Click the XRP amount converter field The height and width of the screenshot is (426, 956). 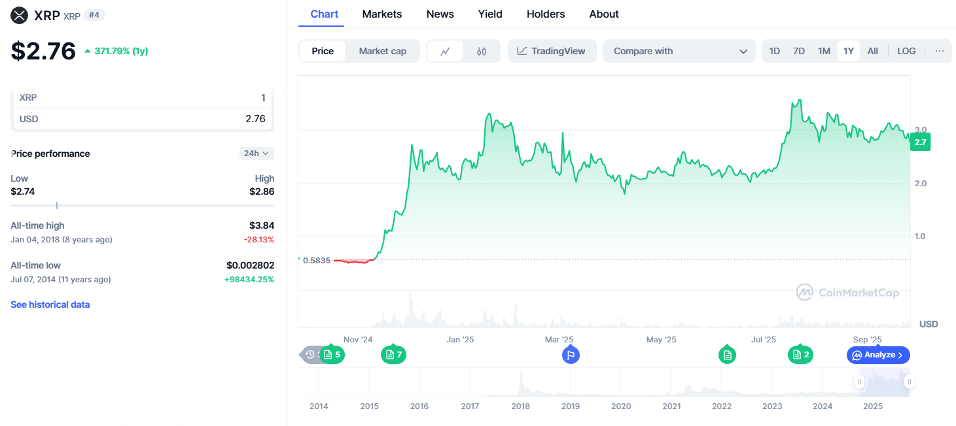click(143, 97)
